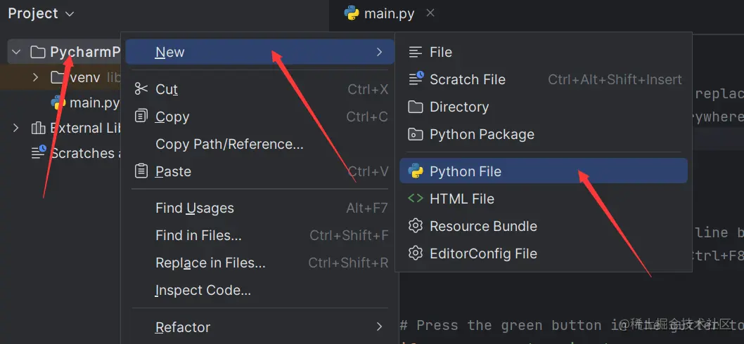Click the Scratches and Consoles icon
Viewport: 744px width, 344px height.
point(39,152)
